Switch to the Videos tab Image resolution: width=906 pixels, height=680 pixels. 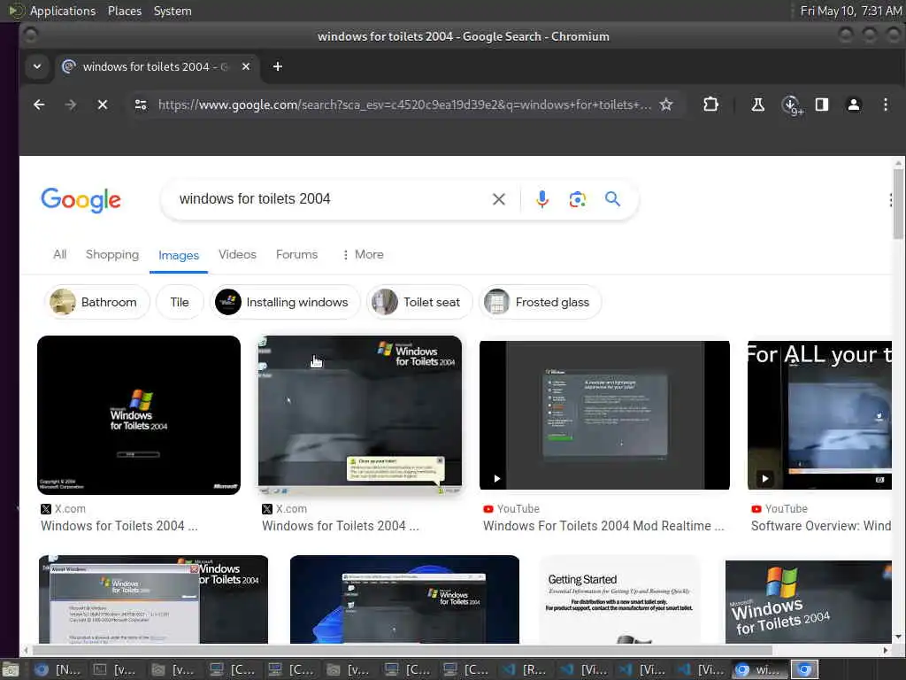tap(237, 254)
